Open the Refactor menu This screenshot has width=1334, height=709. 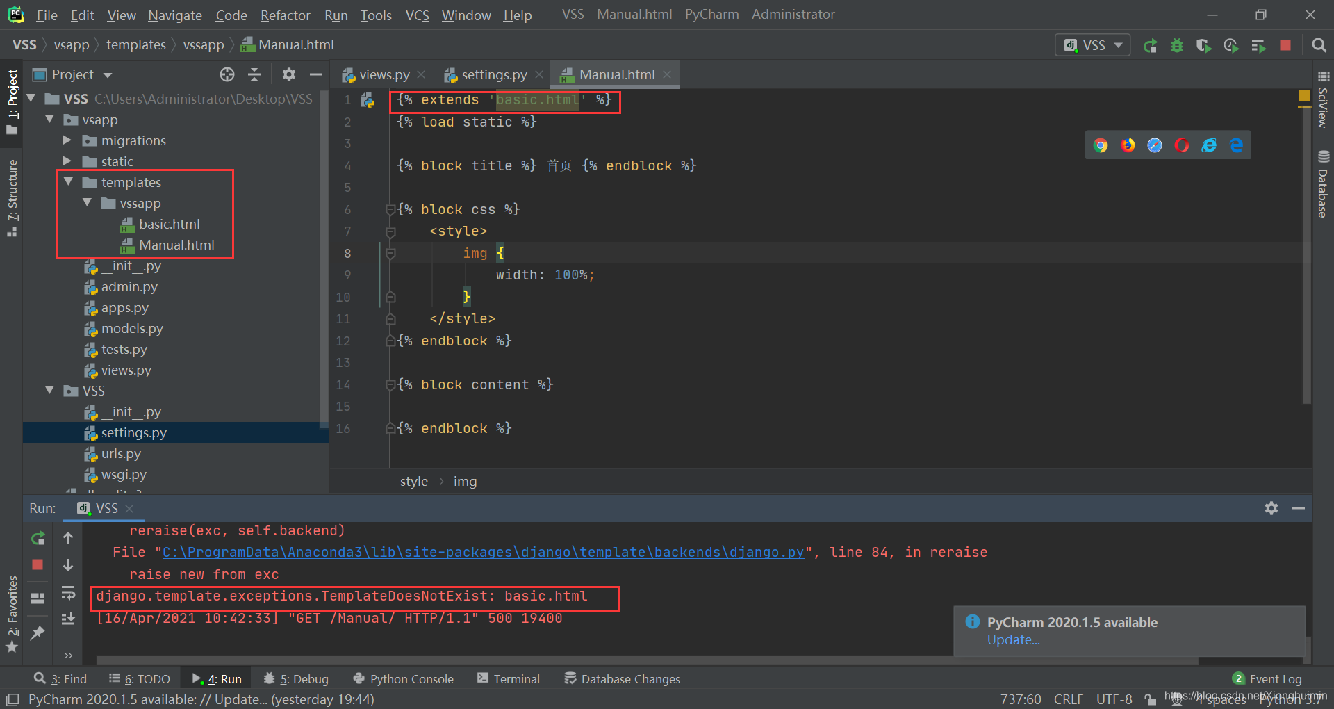[x=285, y=15]
